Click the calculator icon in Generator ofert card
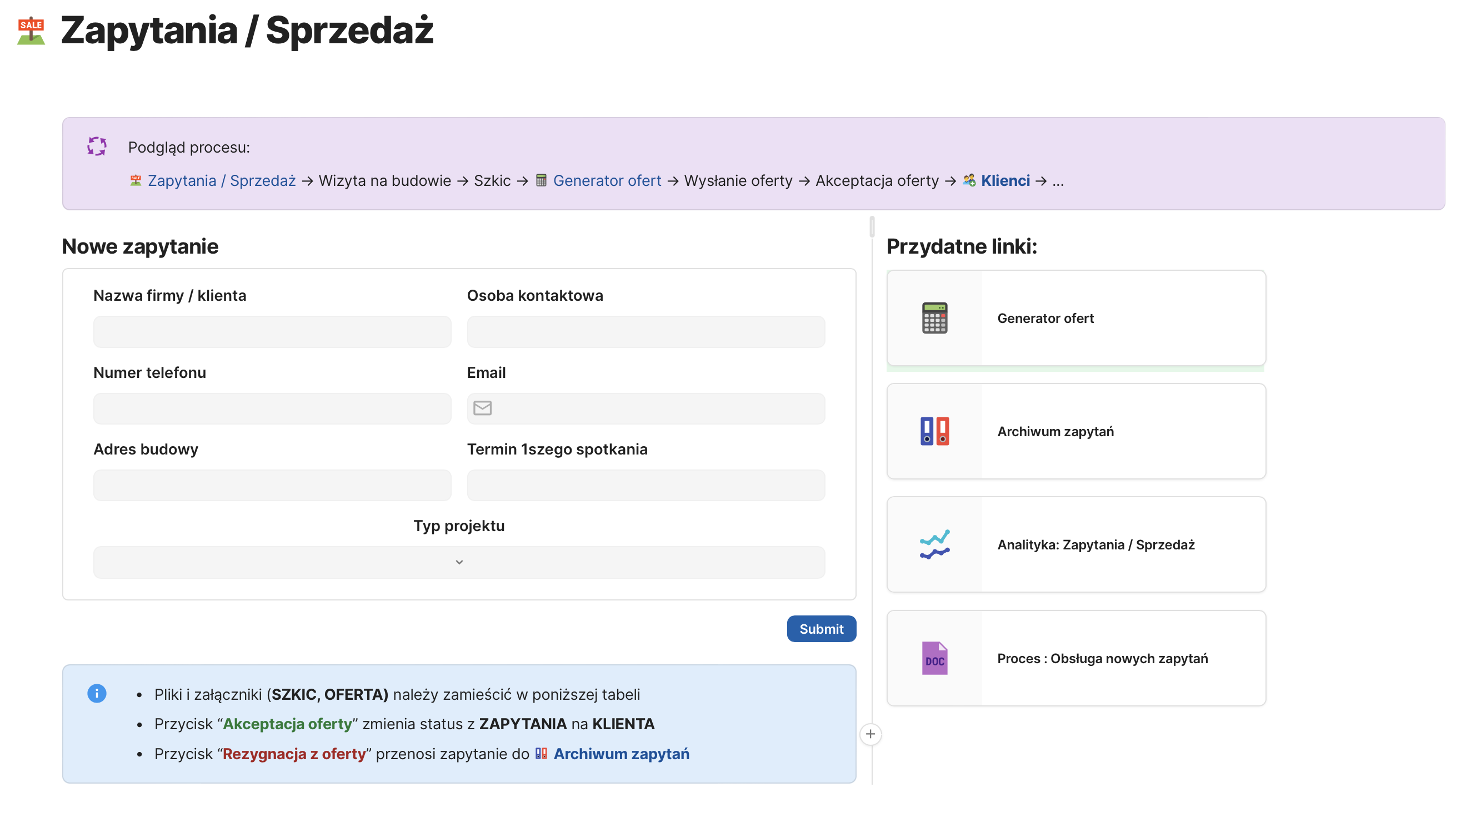 (x=934, y=318)
